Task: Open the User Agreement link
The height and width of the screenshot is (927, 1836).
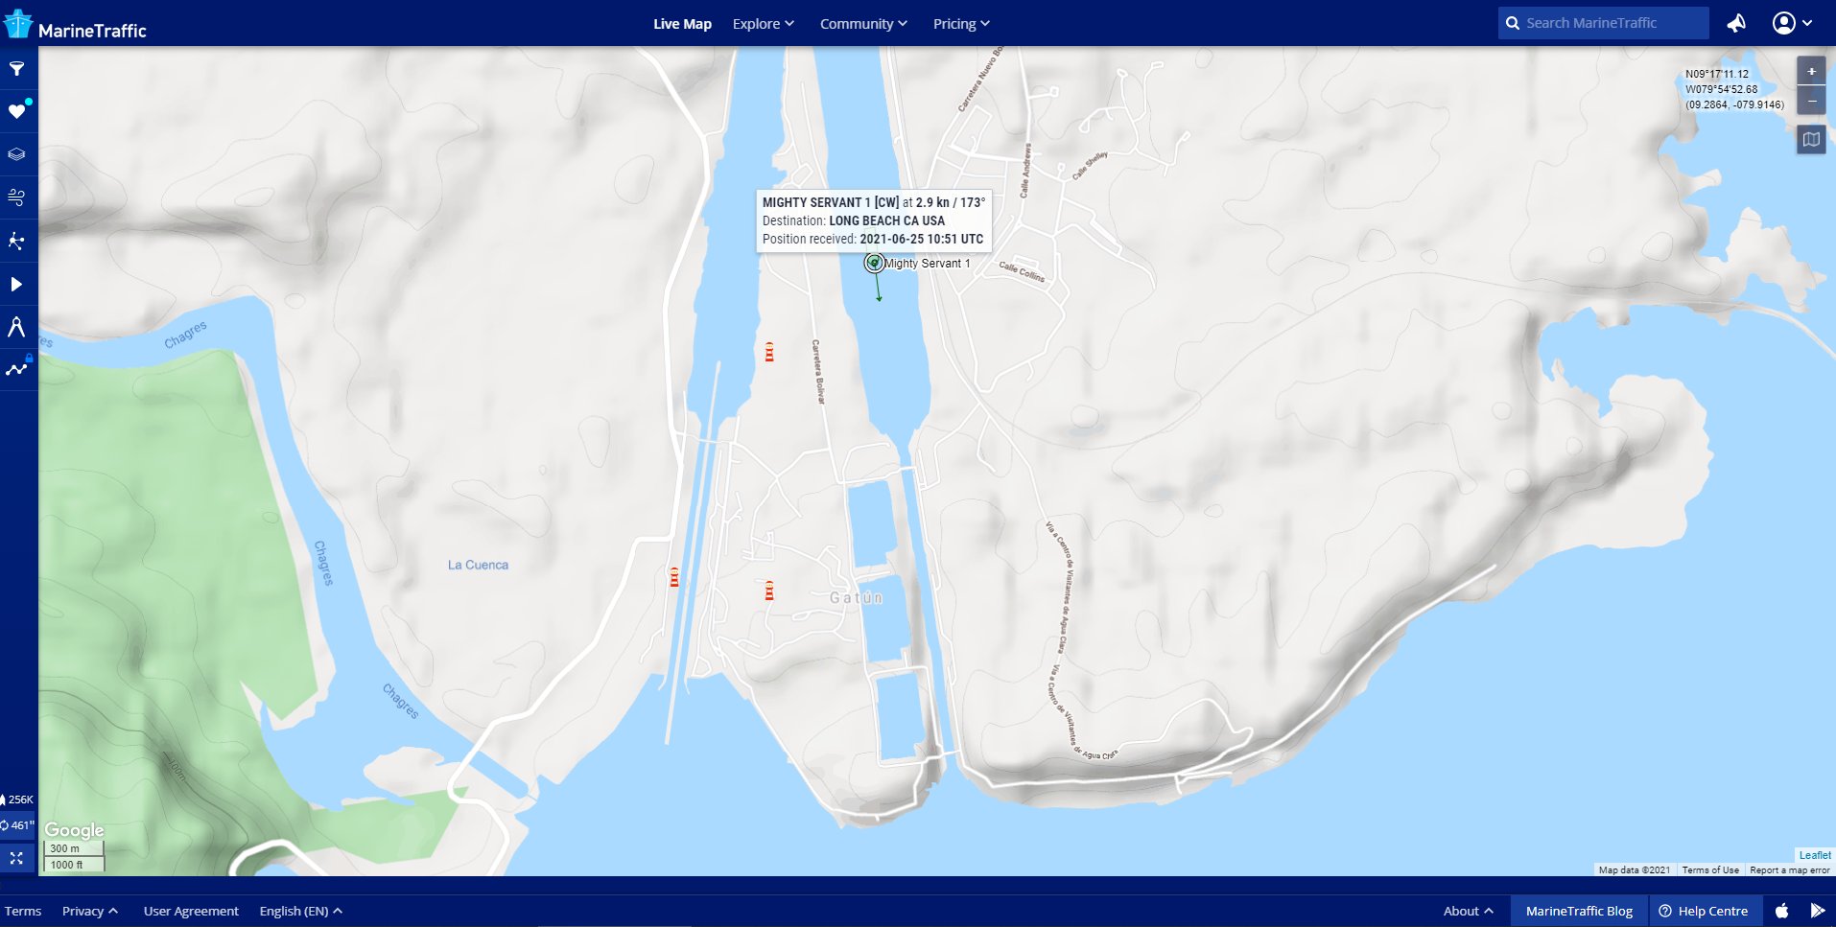Action: 191,911
